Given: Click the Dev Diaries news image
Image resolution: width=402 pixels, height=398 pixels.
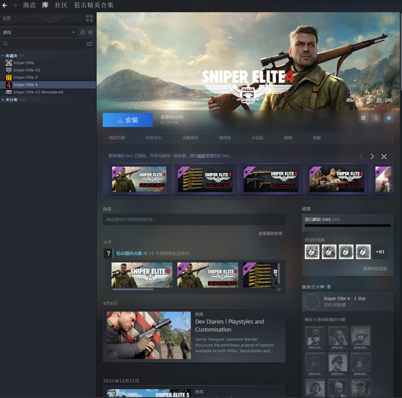Looking at the screenshot, I should point(149,335).
